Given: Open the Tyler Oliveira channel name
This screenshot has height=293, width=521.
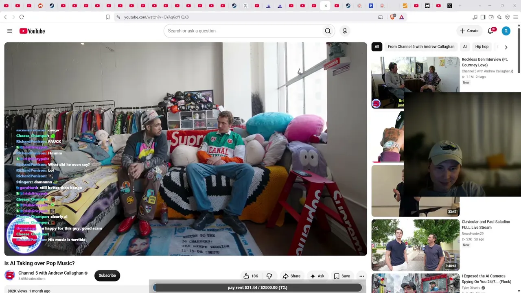Looking at the screenshot, I should tap(471, 288).
